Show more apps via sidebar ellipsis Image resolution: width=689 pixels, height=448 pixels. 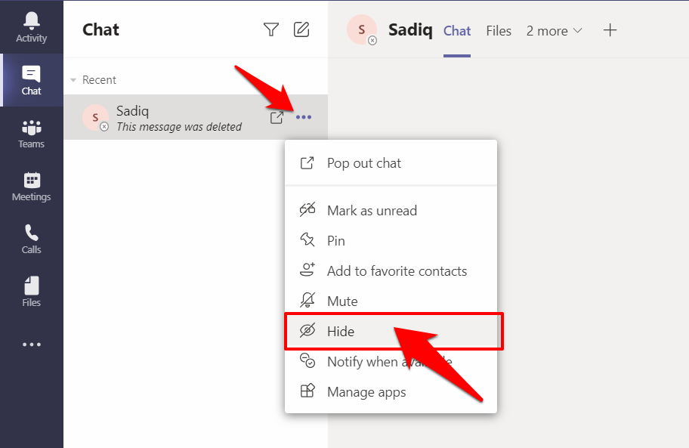(x=31, y=344)
